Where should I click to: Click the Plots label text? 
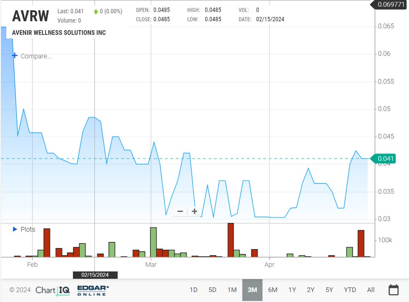(x=28, y=229)
